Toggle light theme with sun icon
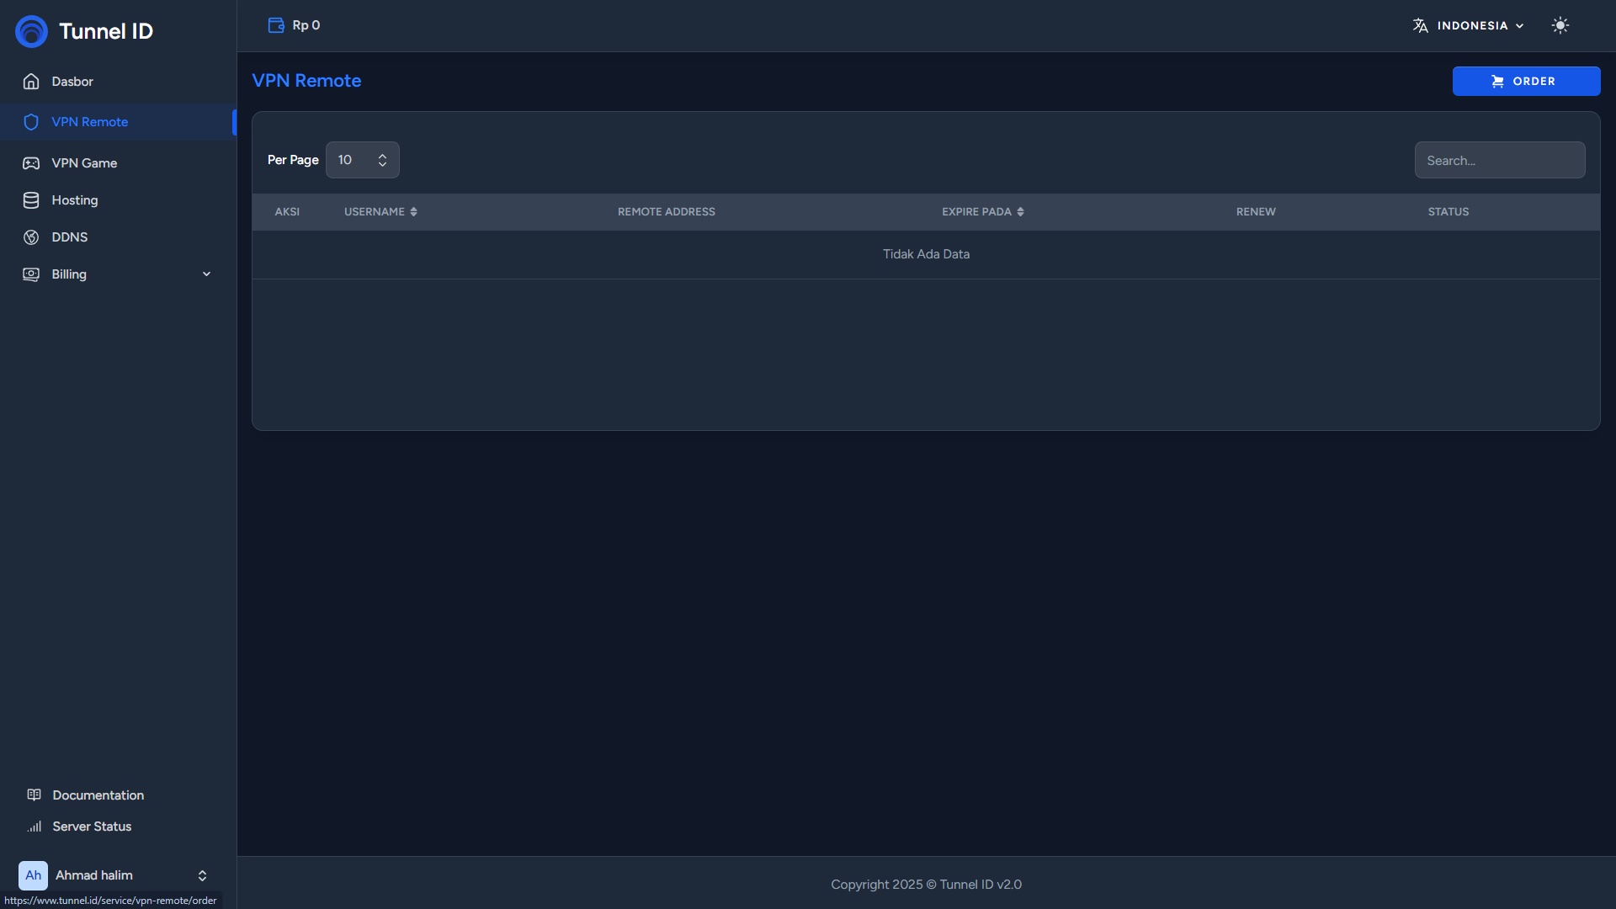1616x909 pixels. pos(1560,25)
